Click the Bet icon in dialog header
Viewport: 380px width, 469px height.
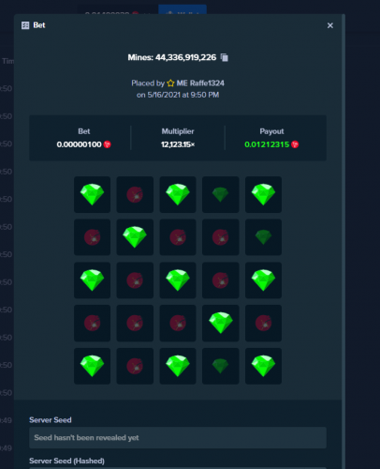pyautogui.click(x=25, y=25)
